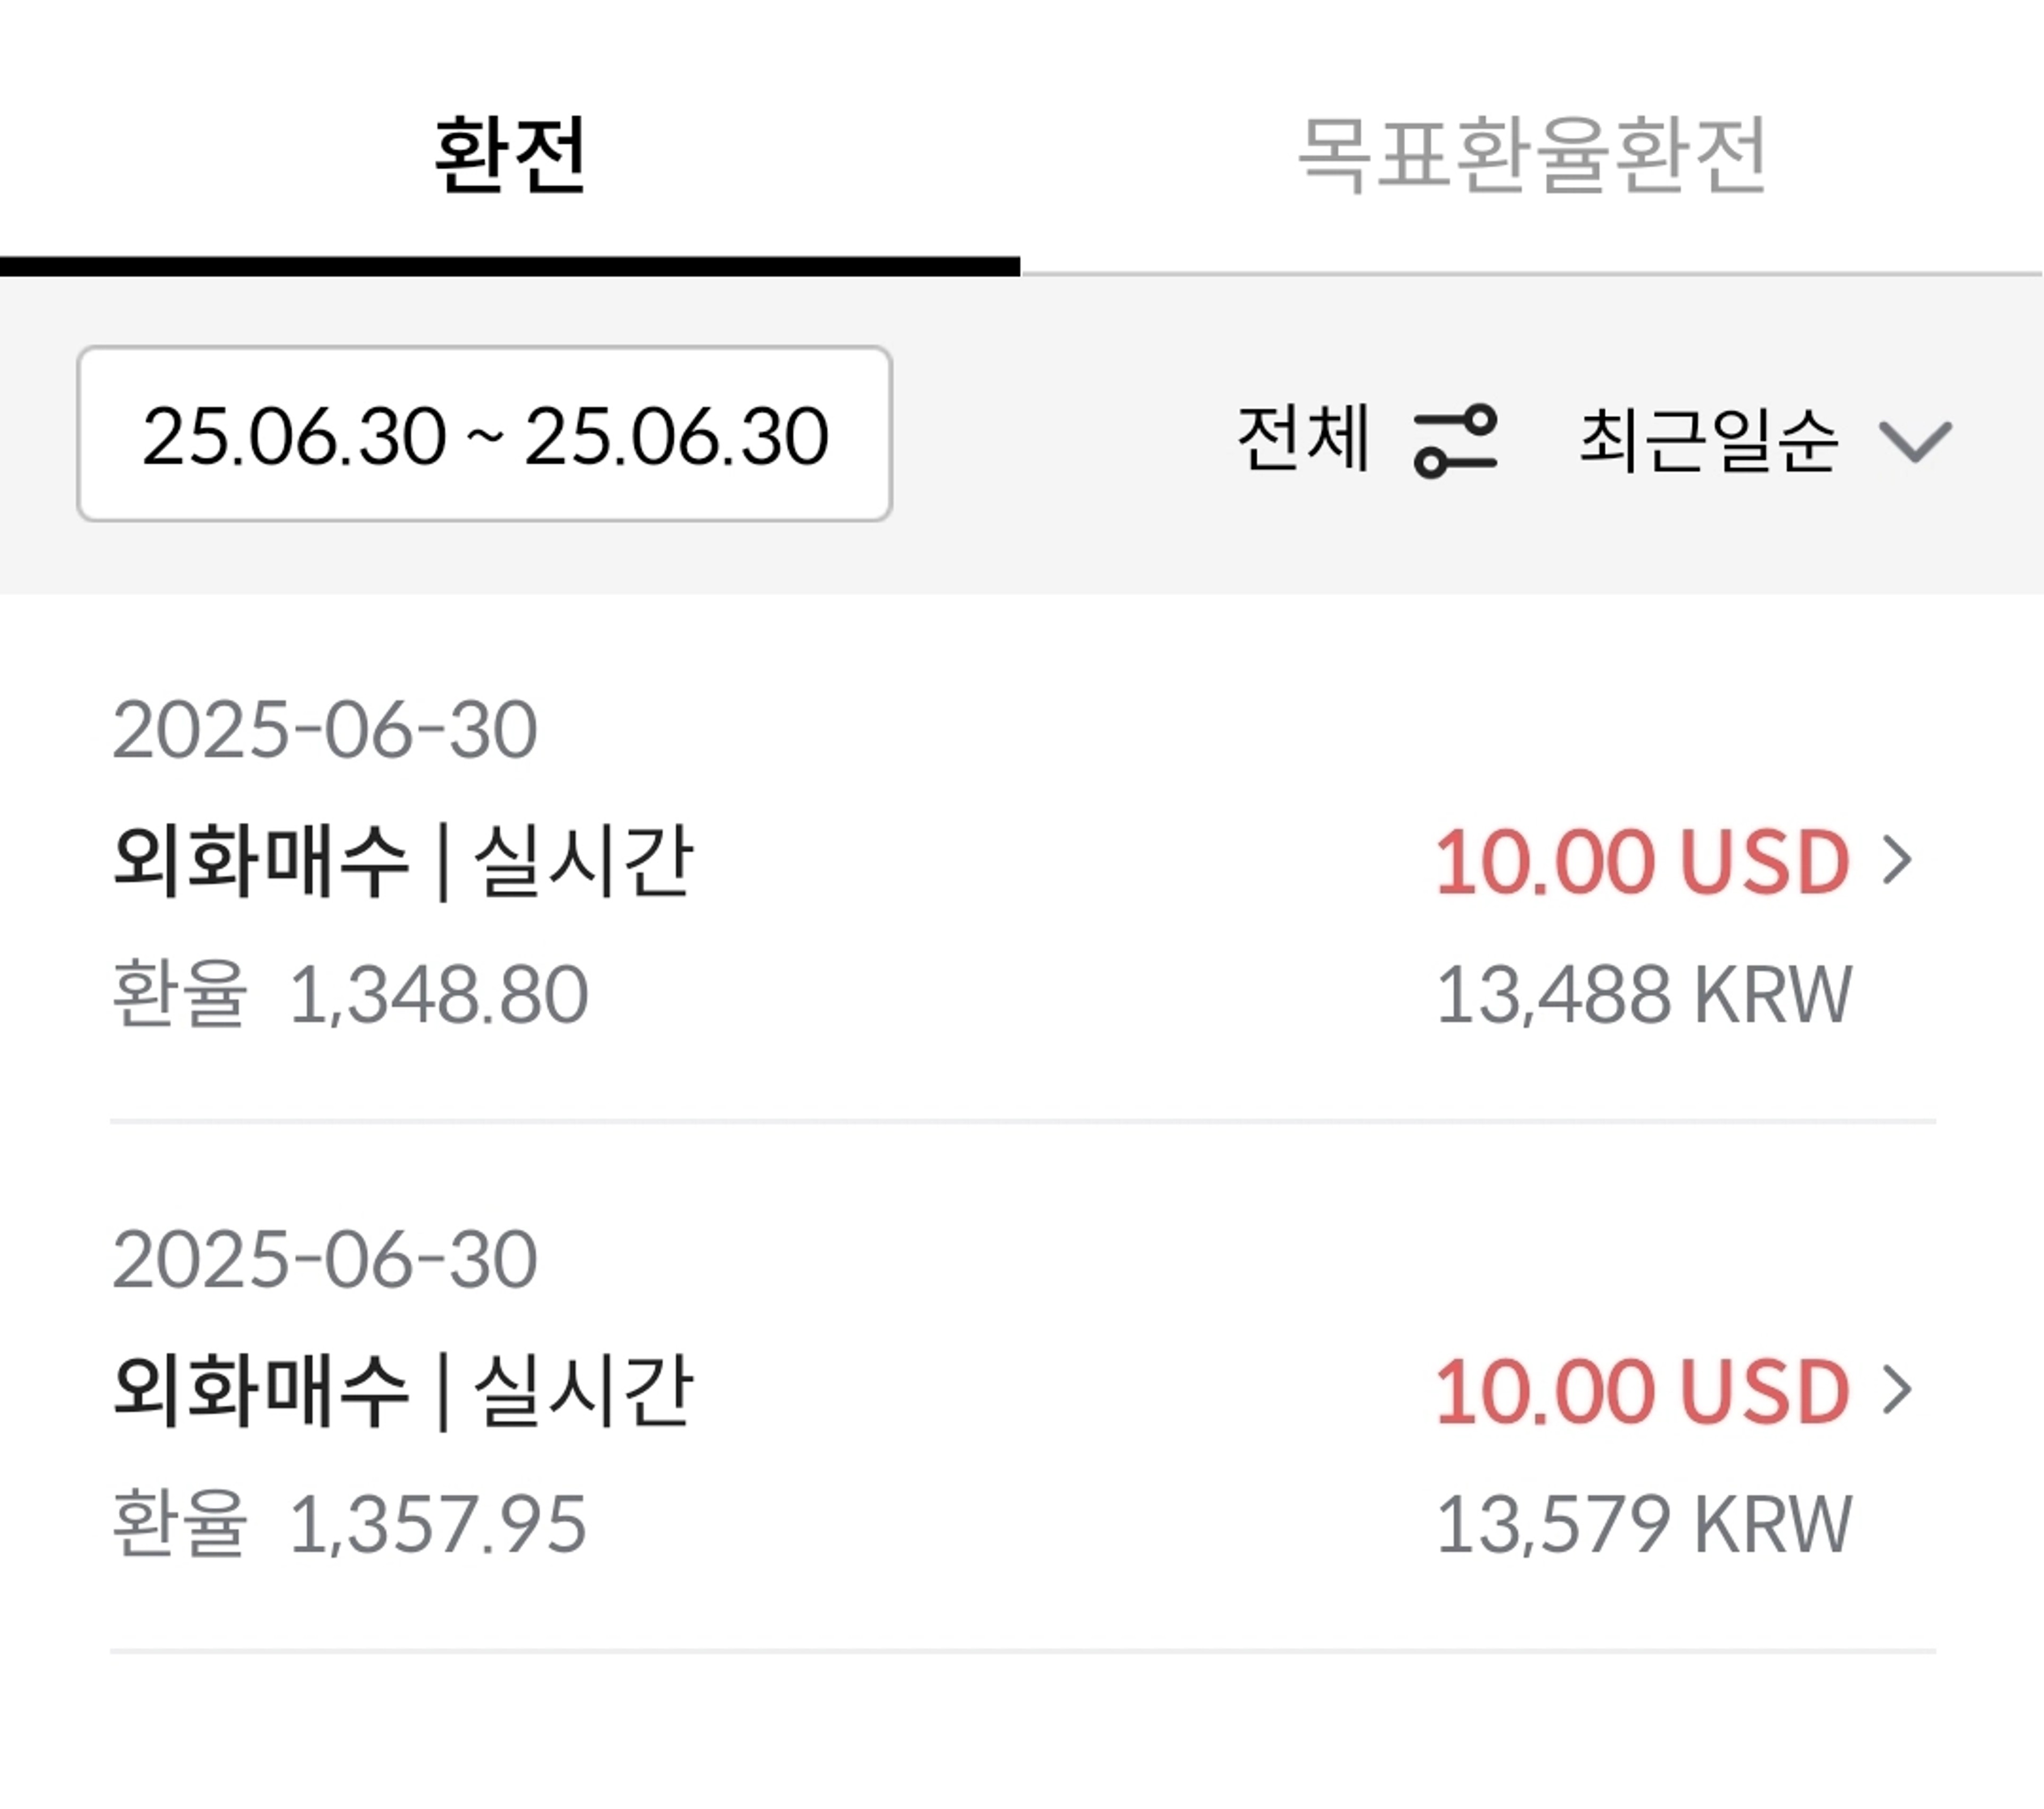Tap the 2025-06-30 date of the second transaction

[x=325, y=1258]
